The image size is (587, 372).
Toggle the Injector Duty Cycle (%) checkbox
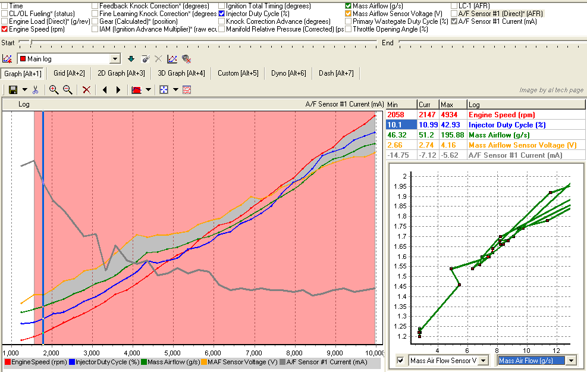pos(222,14)
